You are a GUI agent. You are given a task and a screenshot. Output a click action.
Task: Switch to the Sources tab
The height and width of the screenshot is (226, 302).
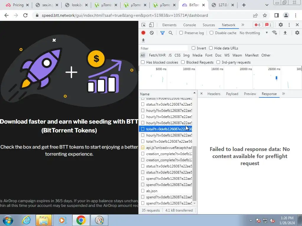209,25
